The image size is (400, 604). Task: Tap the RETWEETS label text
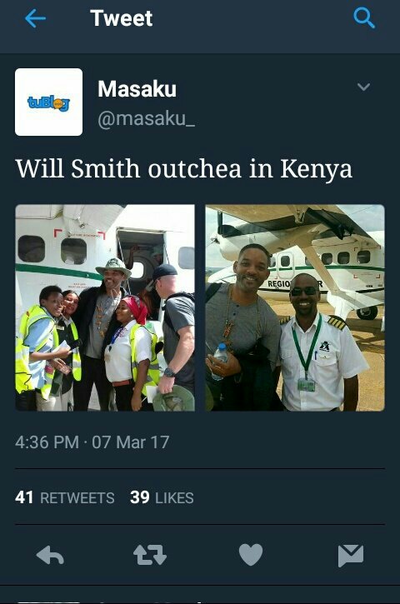77,497
